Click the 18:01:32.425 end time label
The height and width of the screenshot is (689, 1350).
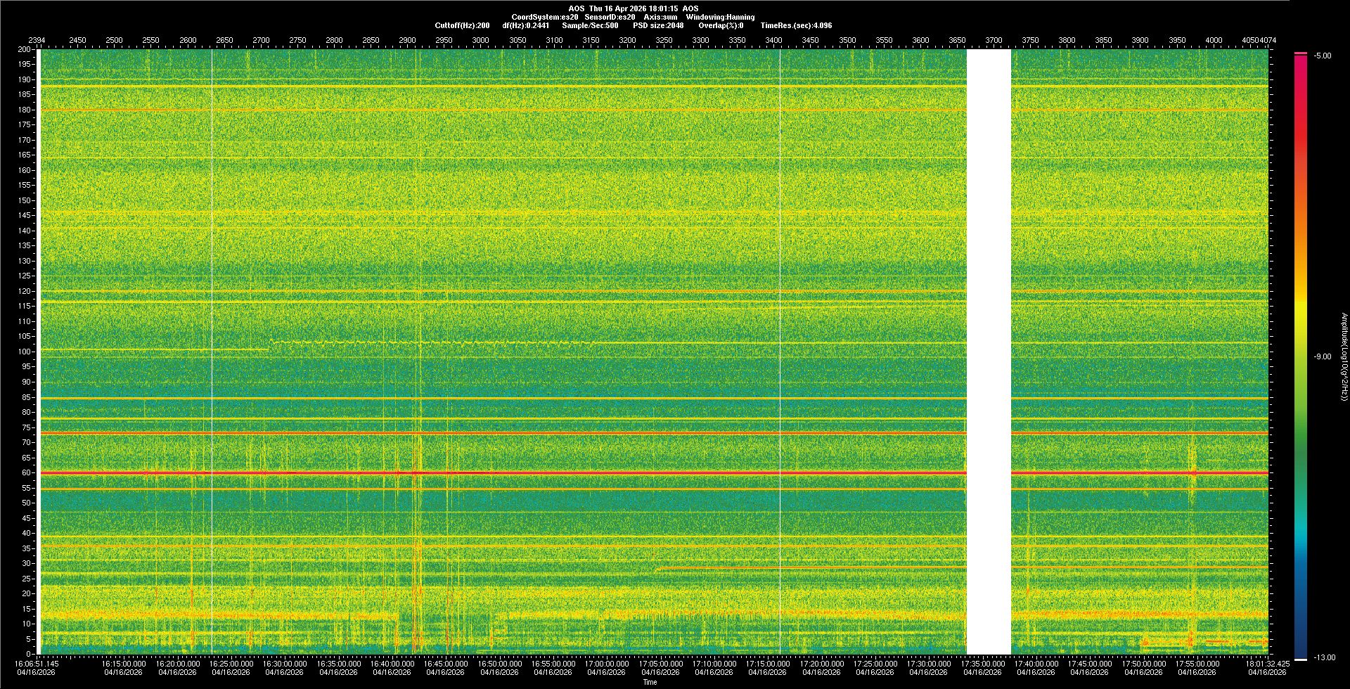pyautogui.click(x=1267, y=664)
